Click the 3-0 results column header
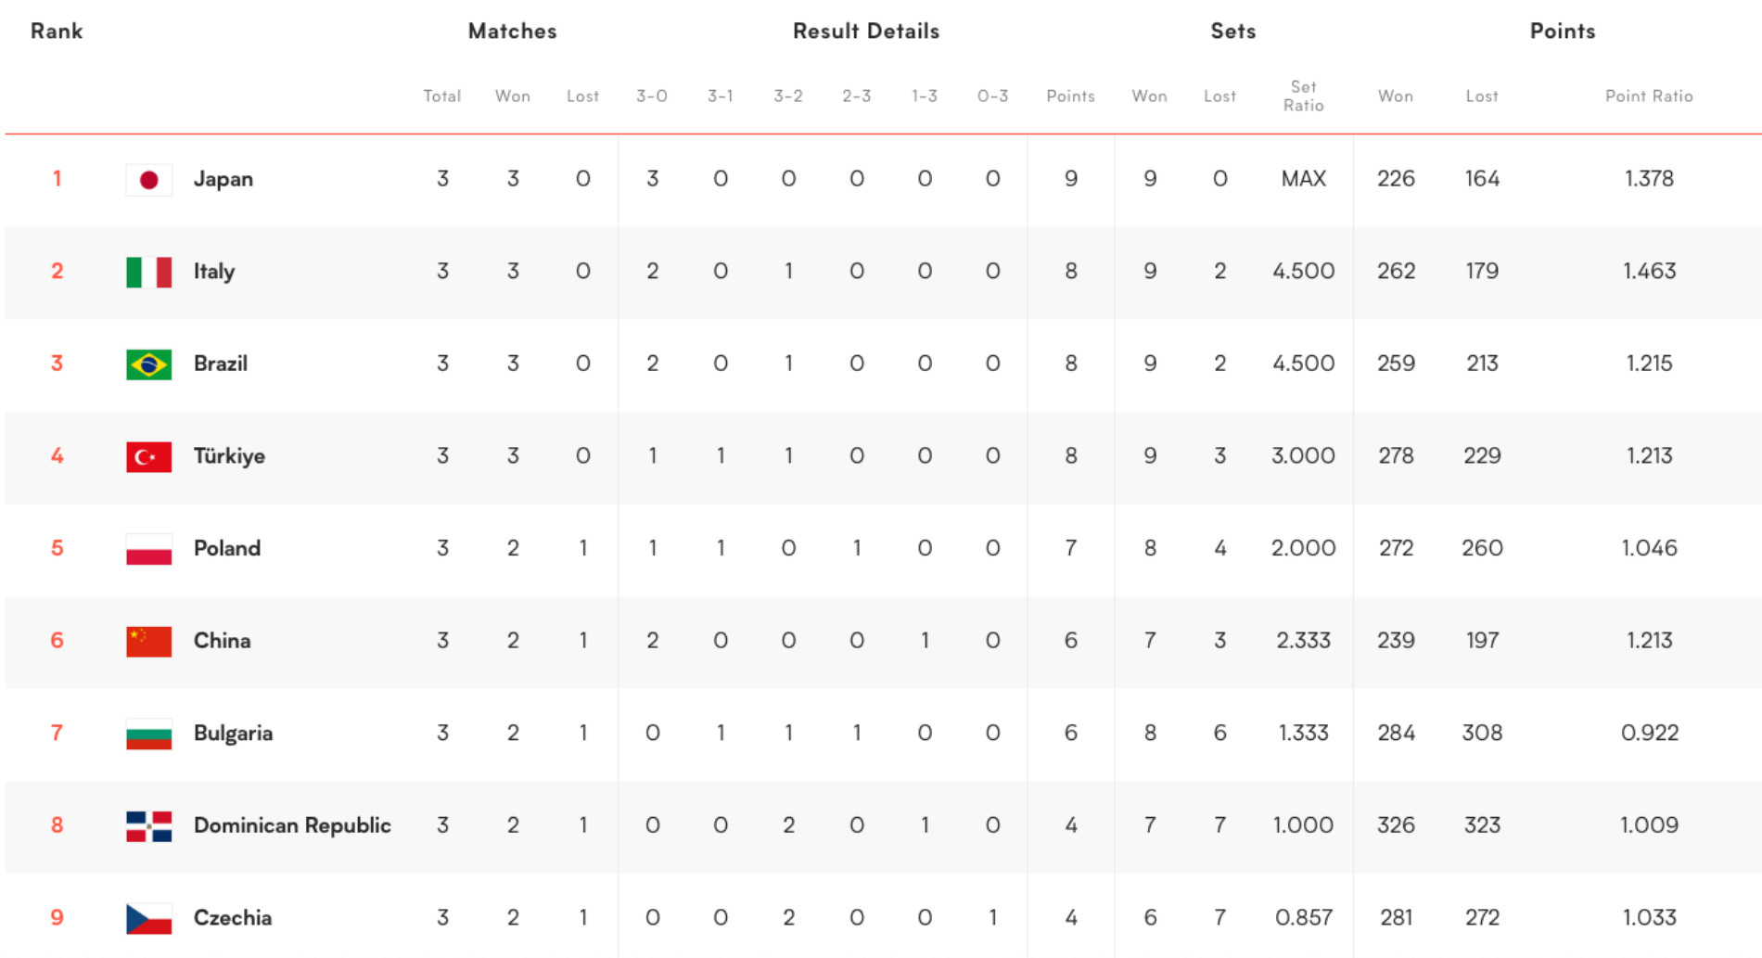Image resolution: width=1762 pixels, height=958 pixels. point(651,96)
